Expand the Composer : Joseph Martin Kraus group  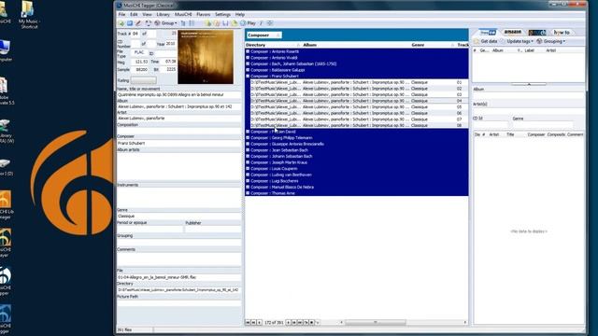tap(248, 162)
